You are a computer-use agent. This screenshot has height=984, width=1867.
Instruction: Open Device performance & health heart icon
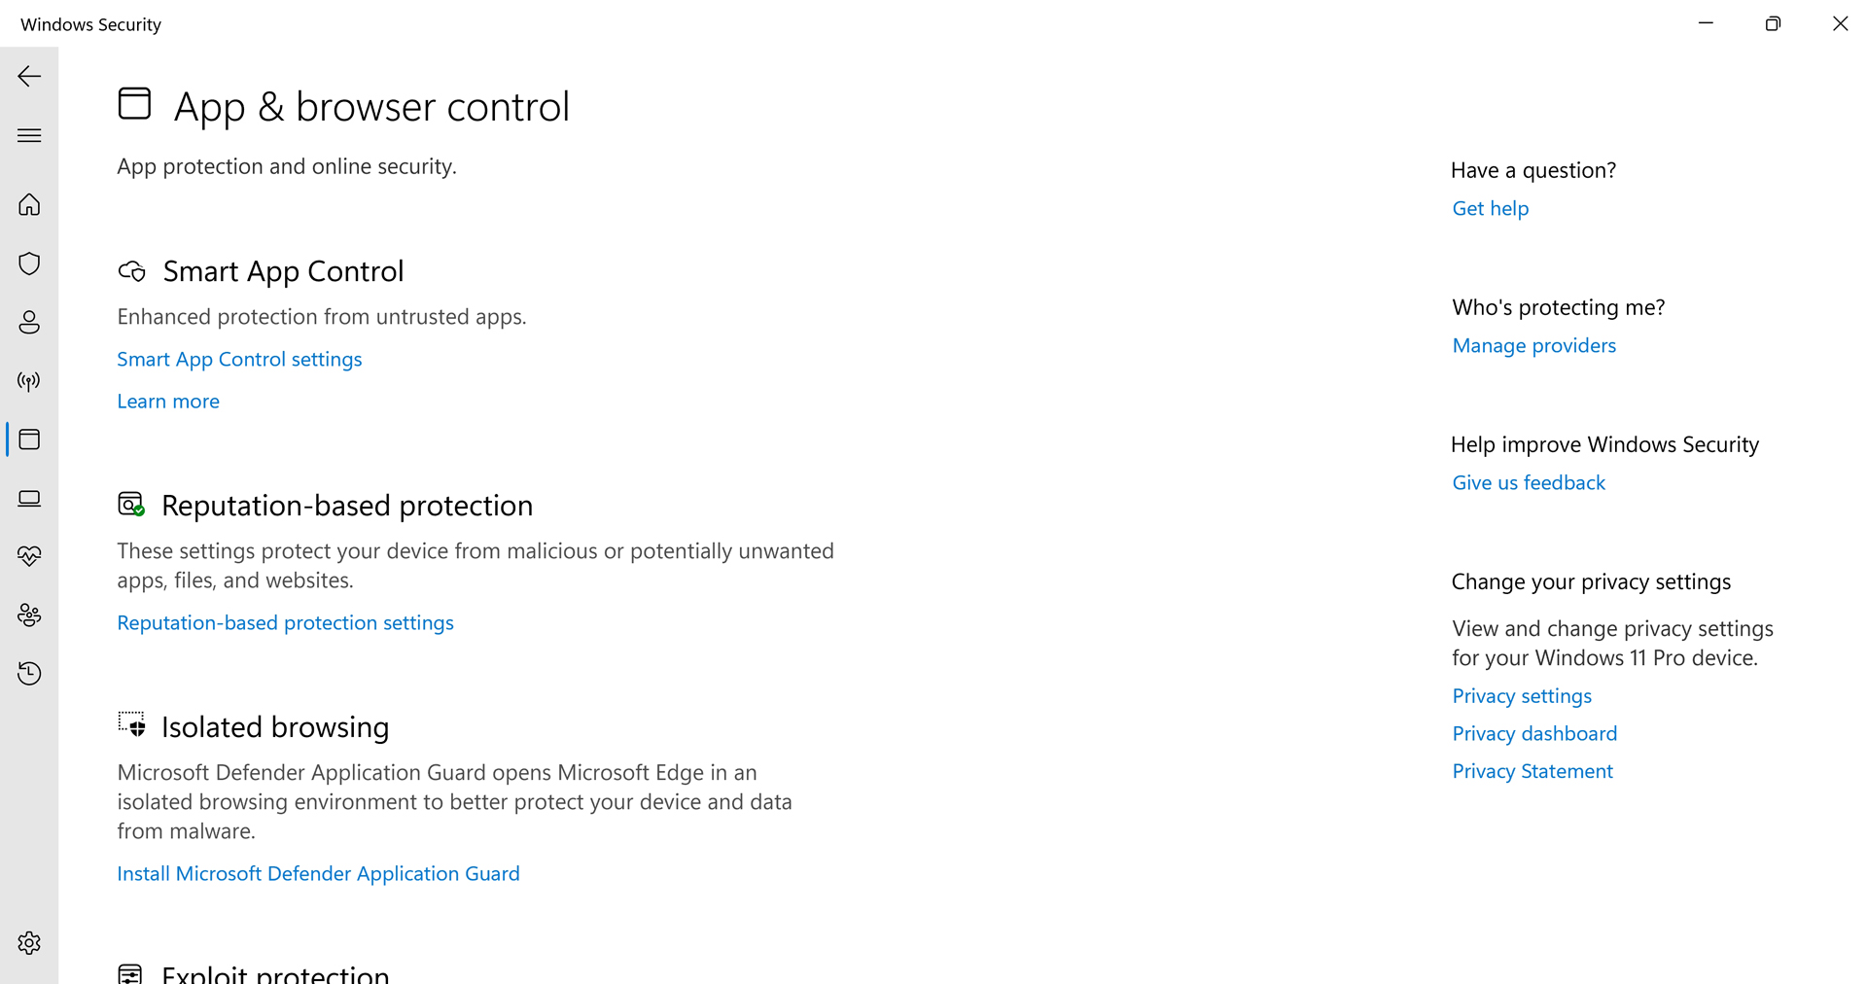(29, 556)
